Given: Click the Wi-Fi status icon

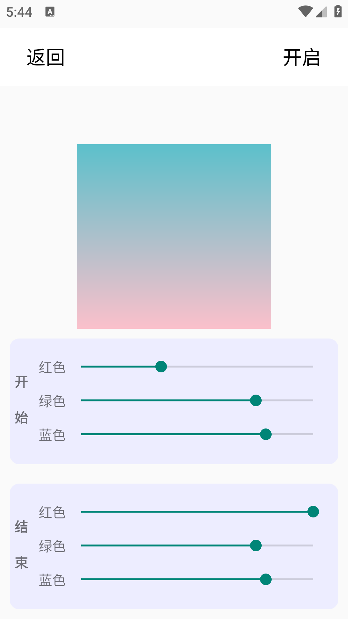Looking at the screenshot, I should [x=305, y=12].
